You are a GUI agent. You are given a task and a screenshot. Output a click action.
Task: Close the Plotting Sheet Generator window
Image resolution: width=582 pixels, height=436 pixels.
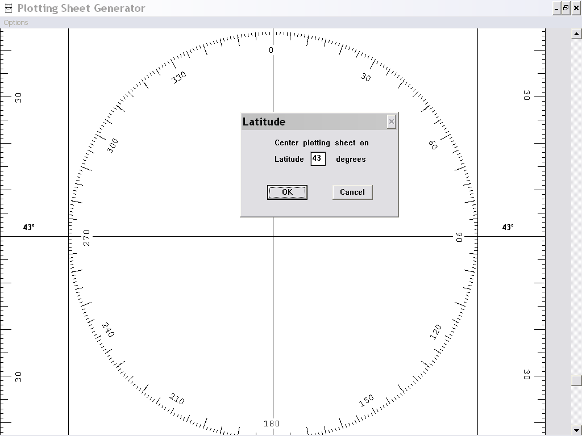(575, 8)
